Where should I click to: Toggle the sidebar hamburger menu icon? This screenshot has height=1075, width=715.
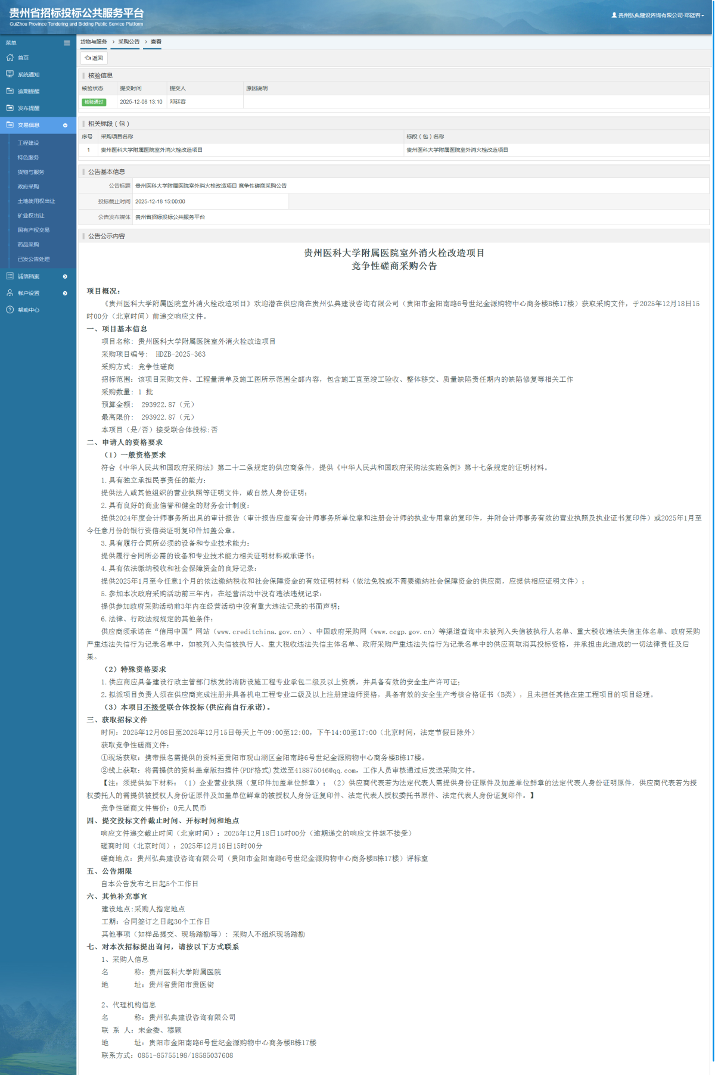click(x=67, y=43)
